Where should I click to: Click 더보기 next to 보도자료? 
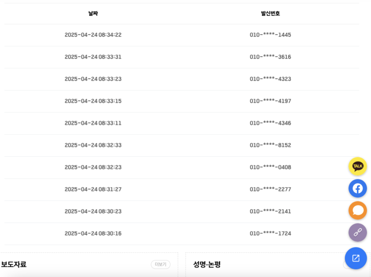(x=160, y=264)
